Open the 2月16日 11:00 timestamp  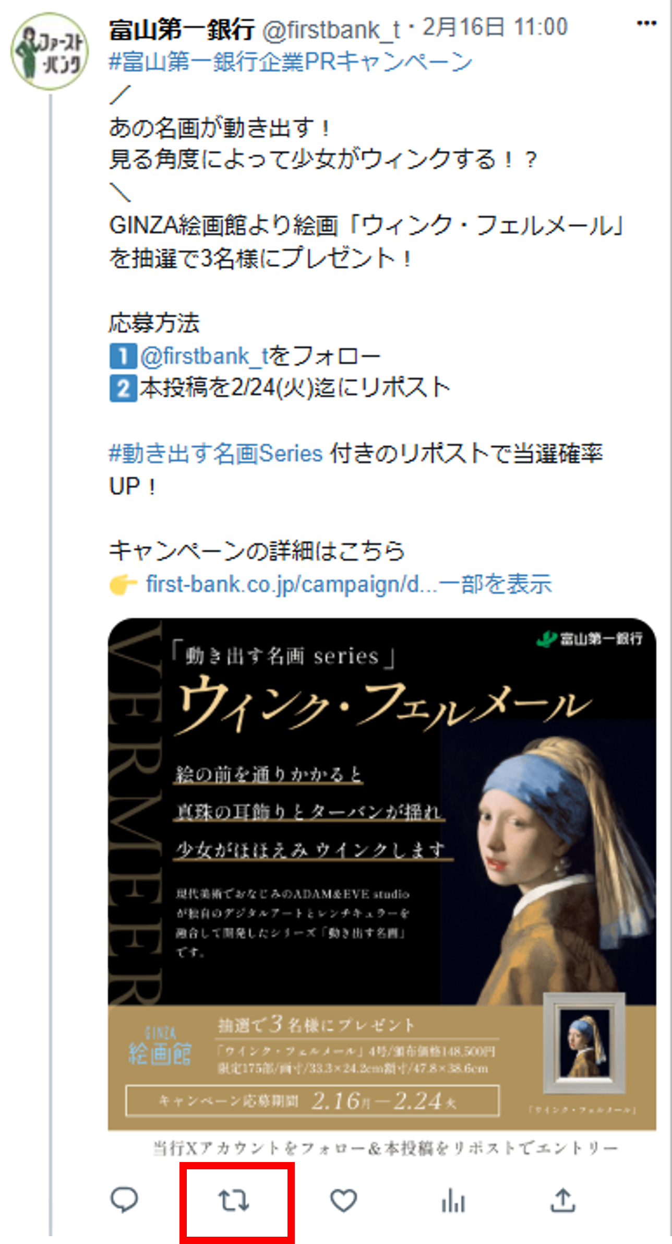point(495,27)
